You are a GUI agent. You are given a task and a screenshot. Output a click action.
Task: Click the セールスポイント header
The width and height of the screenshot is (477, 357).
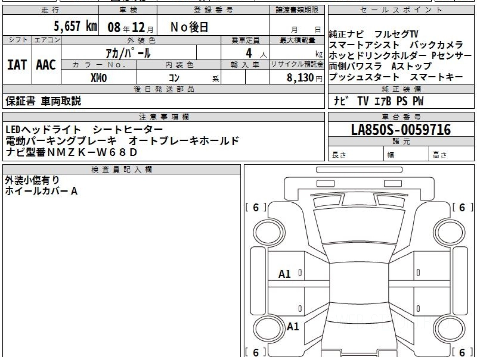(x=401, y=10)
